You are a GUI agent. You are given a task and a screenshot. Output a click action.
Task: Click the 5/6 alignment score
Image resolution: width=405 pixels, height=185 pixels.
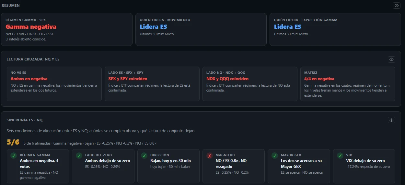click(x=13, y=142)
